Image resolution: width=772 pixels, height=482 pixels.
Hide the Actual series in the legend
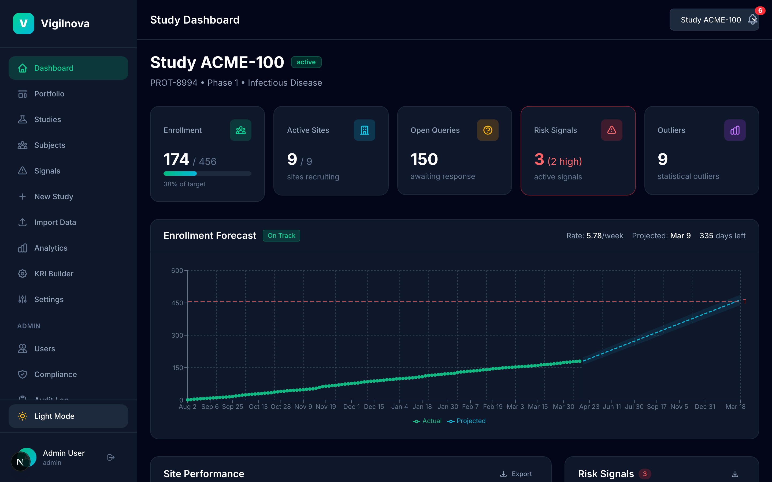(x=428, y=421)
